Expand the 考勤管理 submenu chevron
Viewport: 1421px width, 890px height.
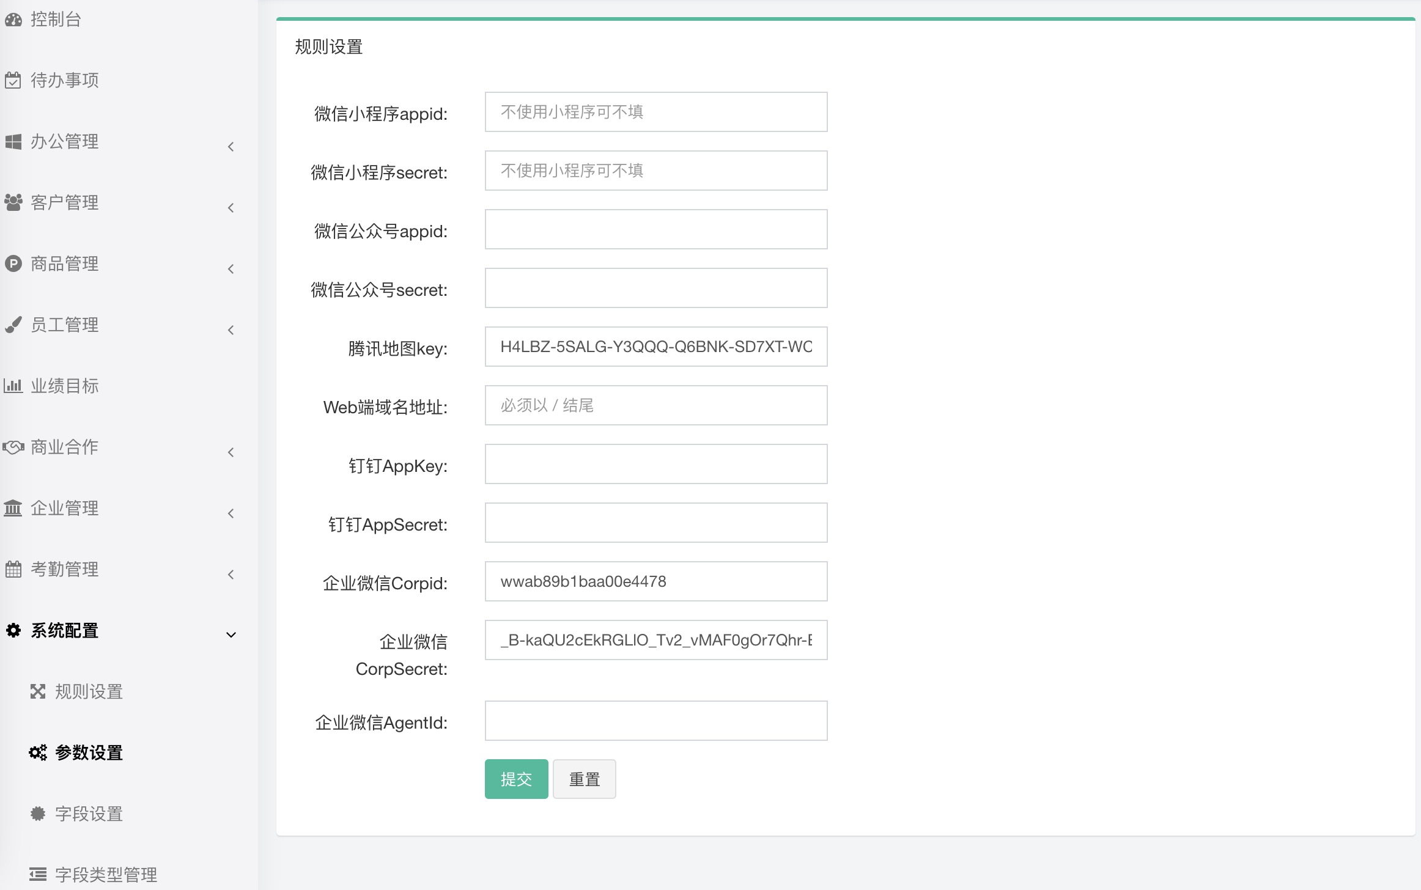(x=231, y=574)
